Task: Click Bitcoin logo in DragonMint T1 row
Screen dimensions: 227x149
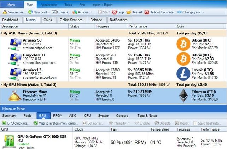Action: (x=183, y=59)
